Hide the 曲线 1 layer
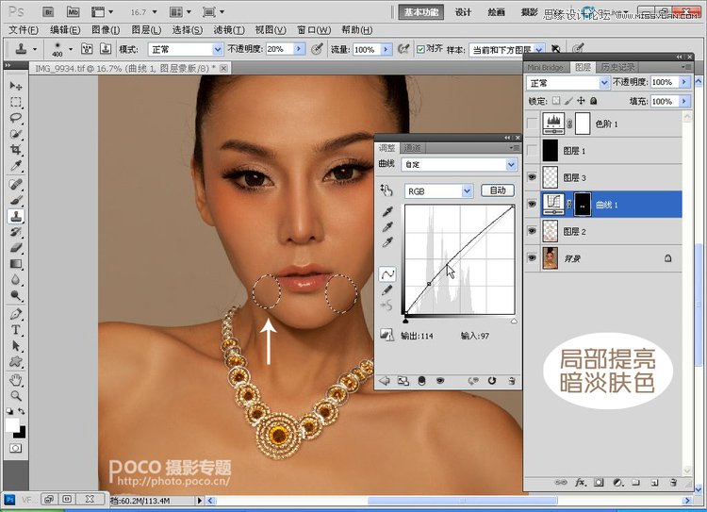Image resolution: width=707 pixels, height=512 pixels. 532,205
